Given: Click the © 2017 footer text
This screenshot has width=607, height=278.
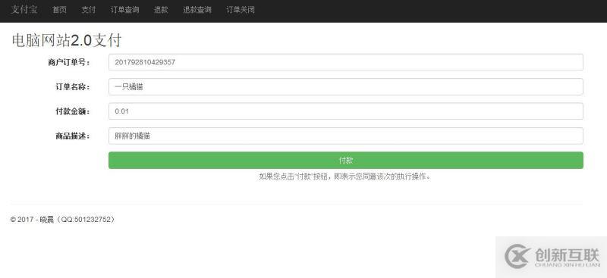Looking at the screenshot, I should 63,220.
